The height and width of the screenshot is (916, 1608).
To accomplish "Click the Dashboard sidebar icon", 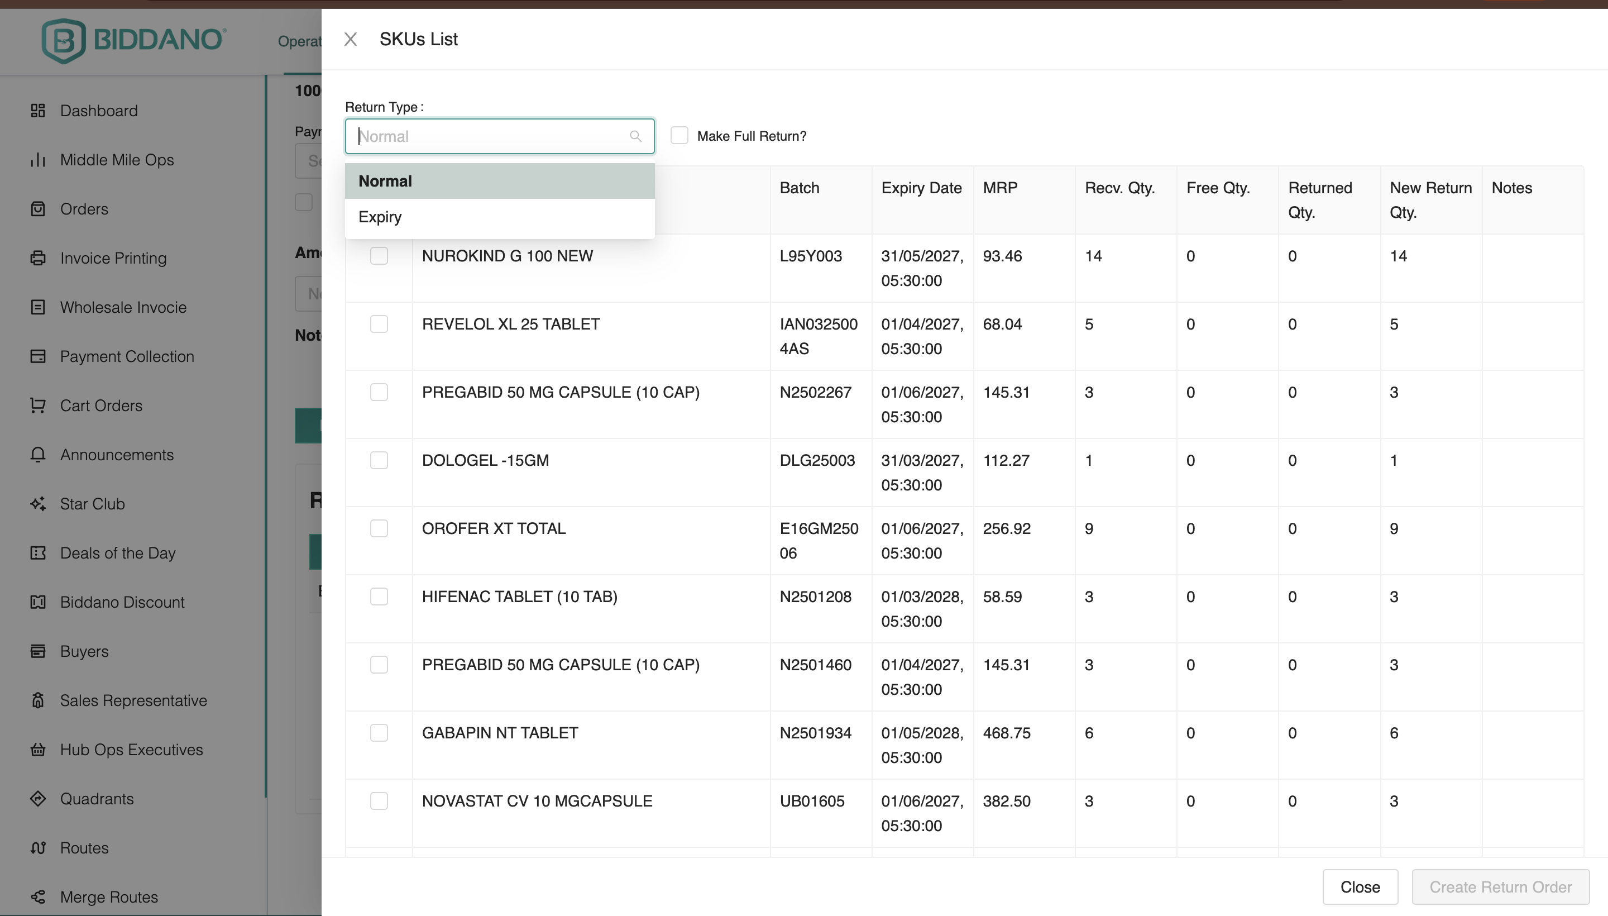I will (x=38, y=111).
